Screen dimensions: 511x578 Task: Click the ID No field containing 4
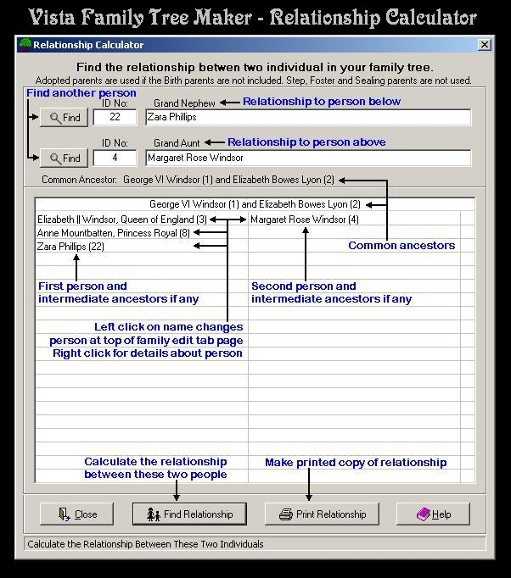115,158
